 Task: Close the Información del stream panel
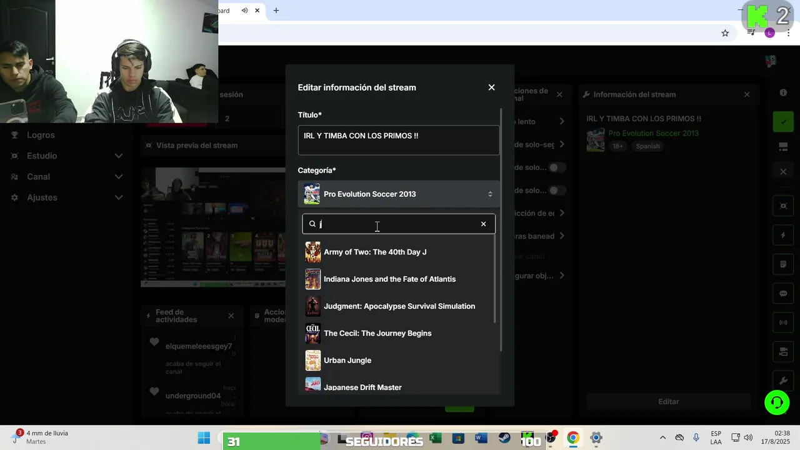click(x=747, y=94)
